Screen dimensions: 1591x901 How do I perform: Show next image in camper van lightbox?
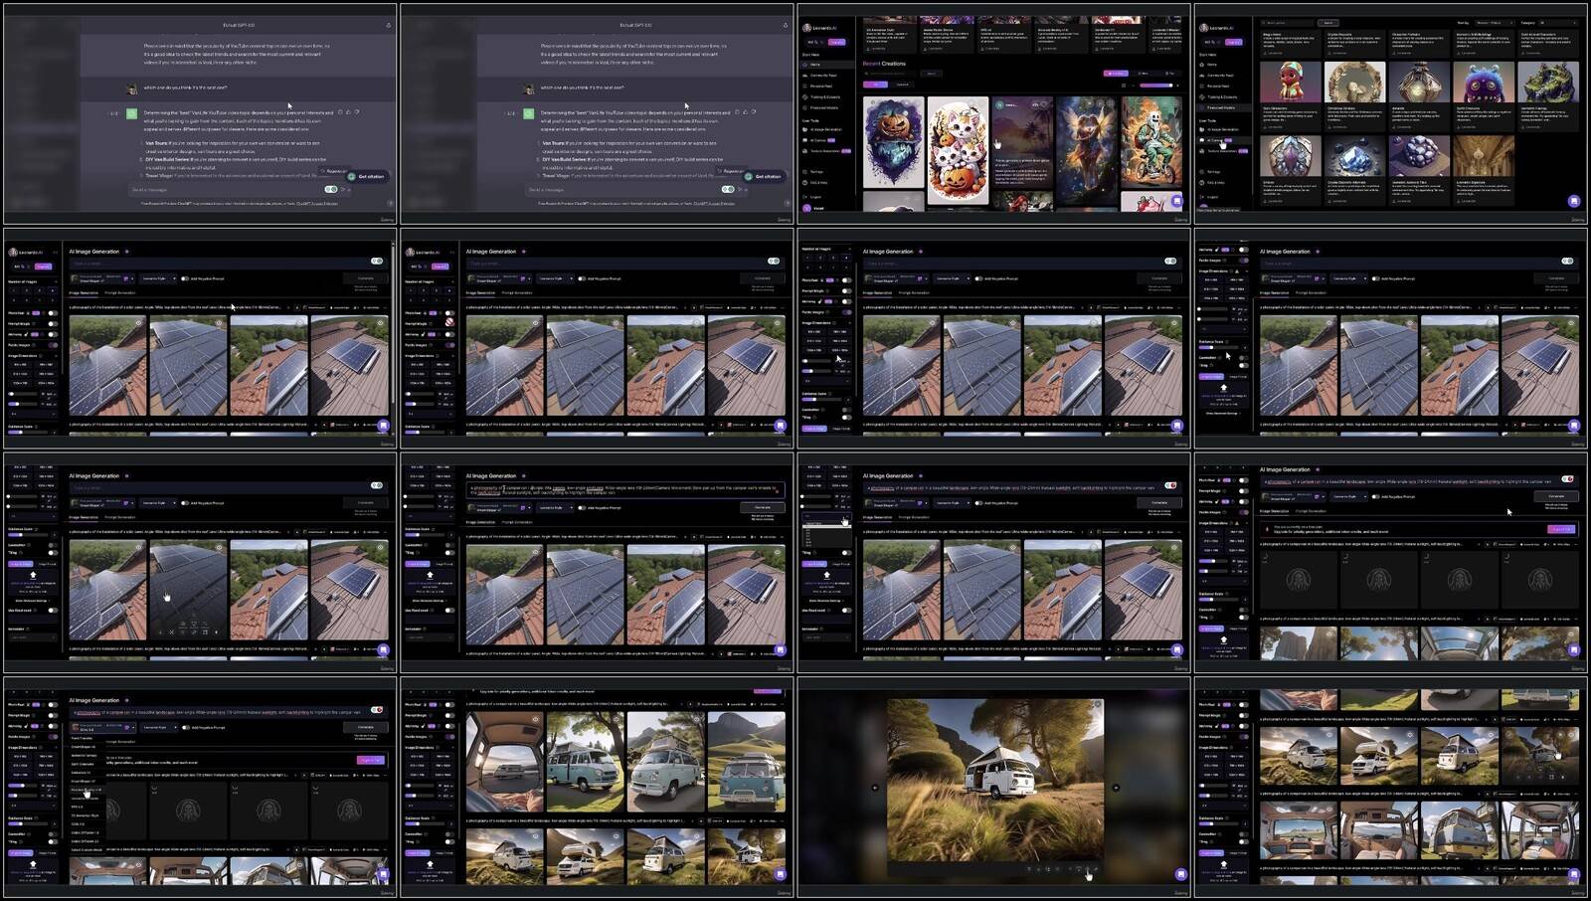1116,788
